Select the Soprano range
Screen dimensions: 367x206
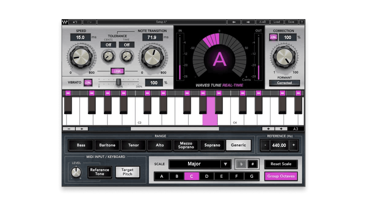pos(212,145)
